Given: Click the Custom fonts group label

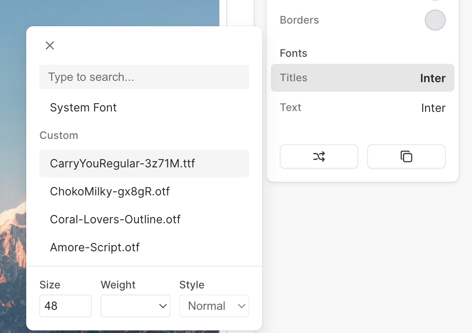Looking at the screenshot, I should (59, 135).
